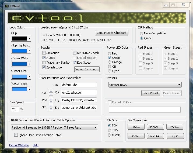This screenshot has height=153, width=193.
Task: Open the X Lip color dropdown arrow
Action: point(29,39)
